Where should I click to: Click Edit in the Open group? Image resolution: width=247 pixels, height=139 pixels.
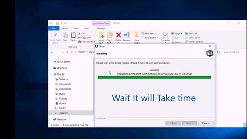point(175,38)
